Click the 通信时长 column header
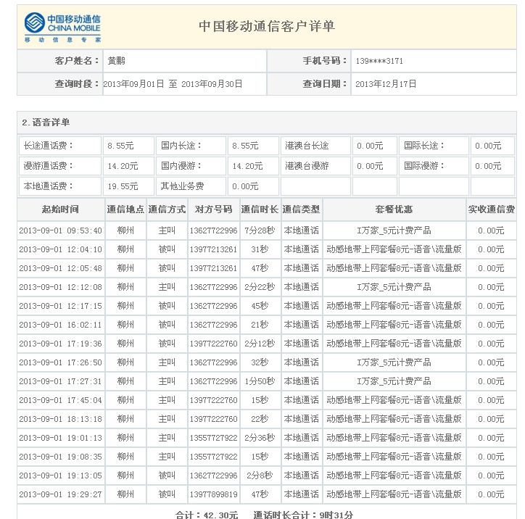 (260, 209)
